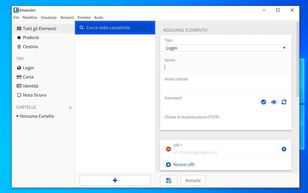Click the TIPI section label
Viewport: 308px width, 193px height.
(20, 59)
